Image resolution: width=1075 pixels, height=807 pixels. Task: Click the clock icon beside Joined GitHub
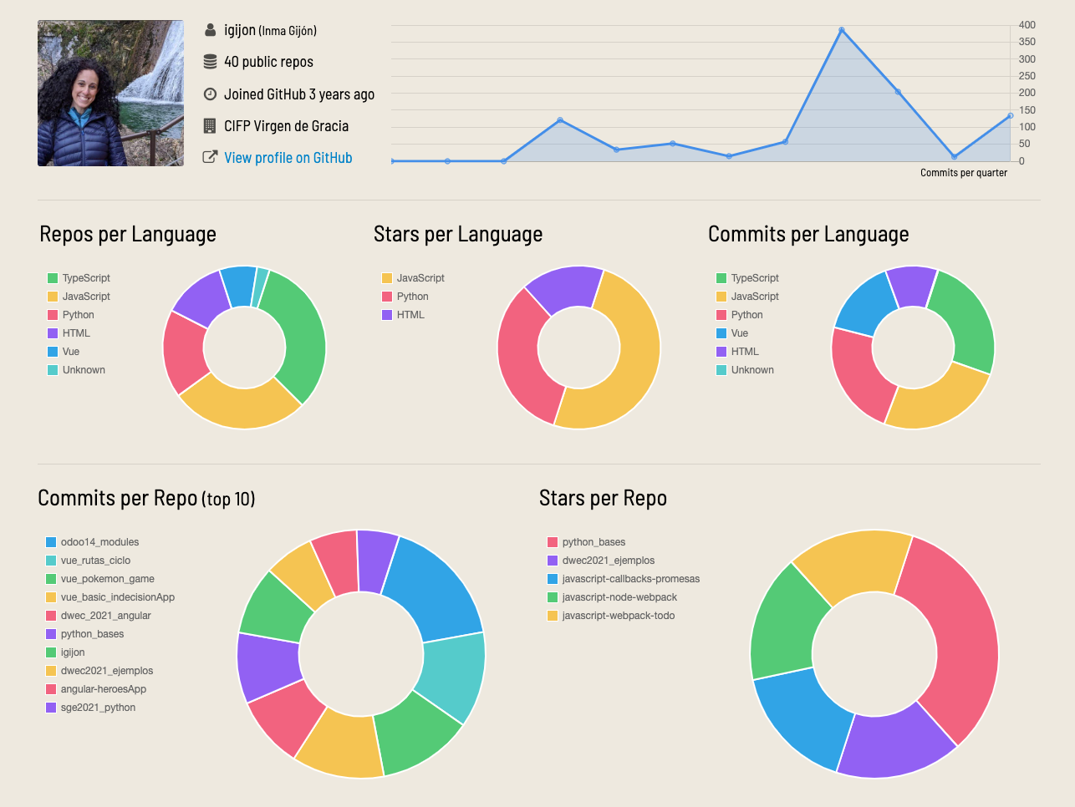[x=211, y=94]
